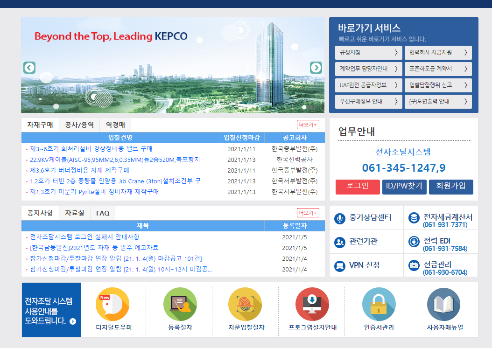The image size is (492, 348).
Task: Click the 공고회사 column header
Action: click(295, 138)
